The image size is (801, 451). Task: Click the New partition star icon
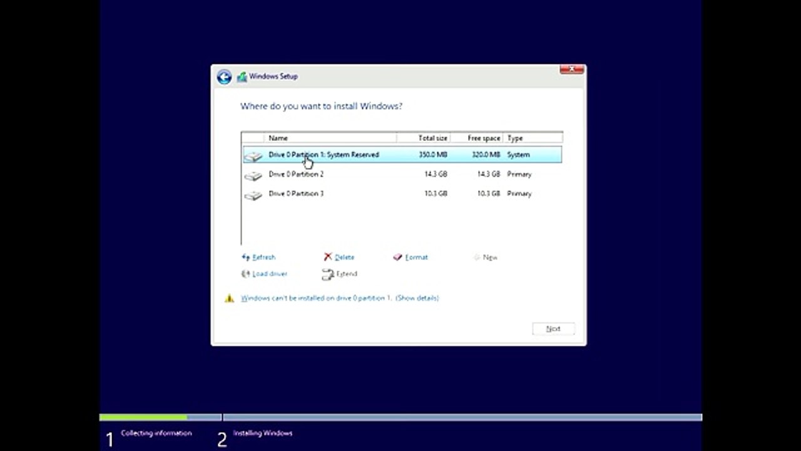pos(477,257)
